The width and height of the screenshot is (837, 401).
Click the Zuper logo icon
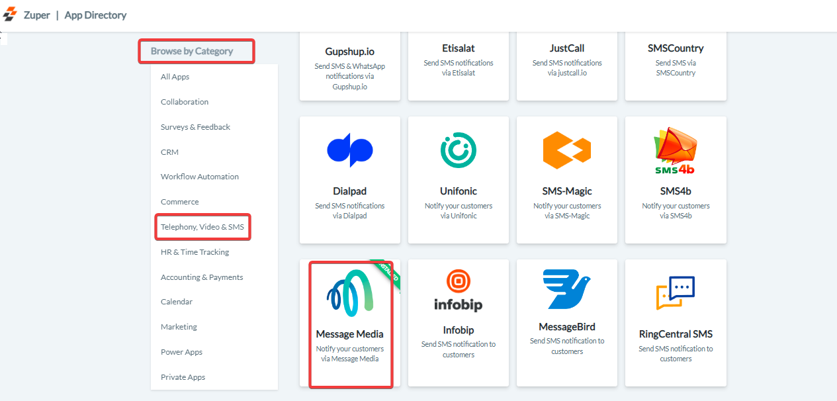(x=10, y=15)
